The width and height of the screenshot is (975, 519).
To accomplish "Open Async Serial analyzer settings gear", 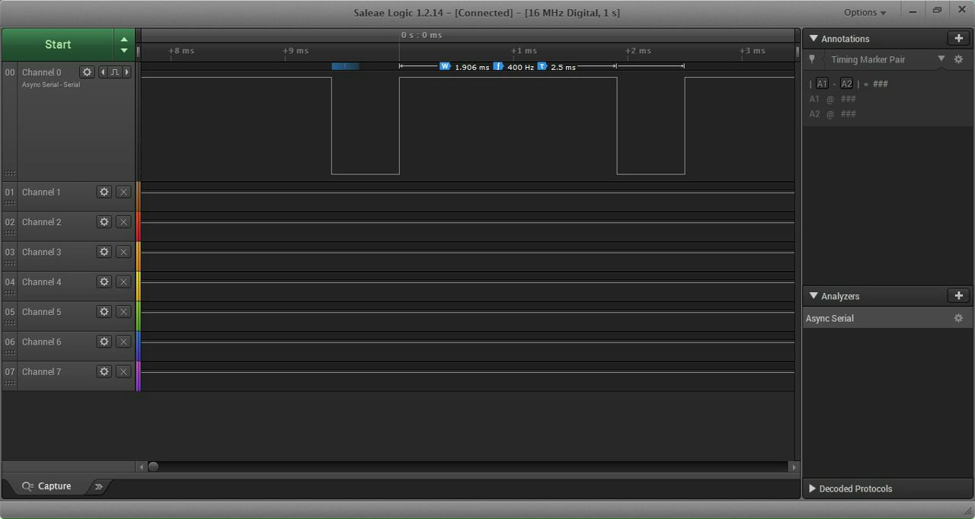I will tap(958, 318).
